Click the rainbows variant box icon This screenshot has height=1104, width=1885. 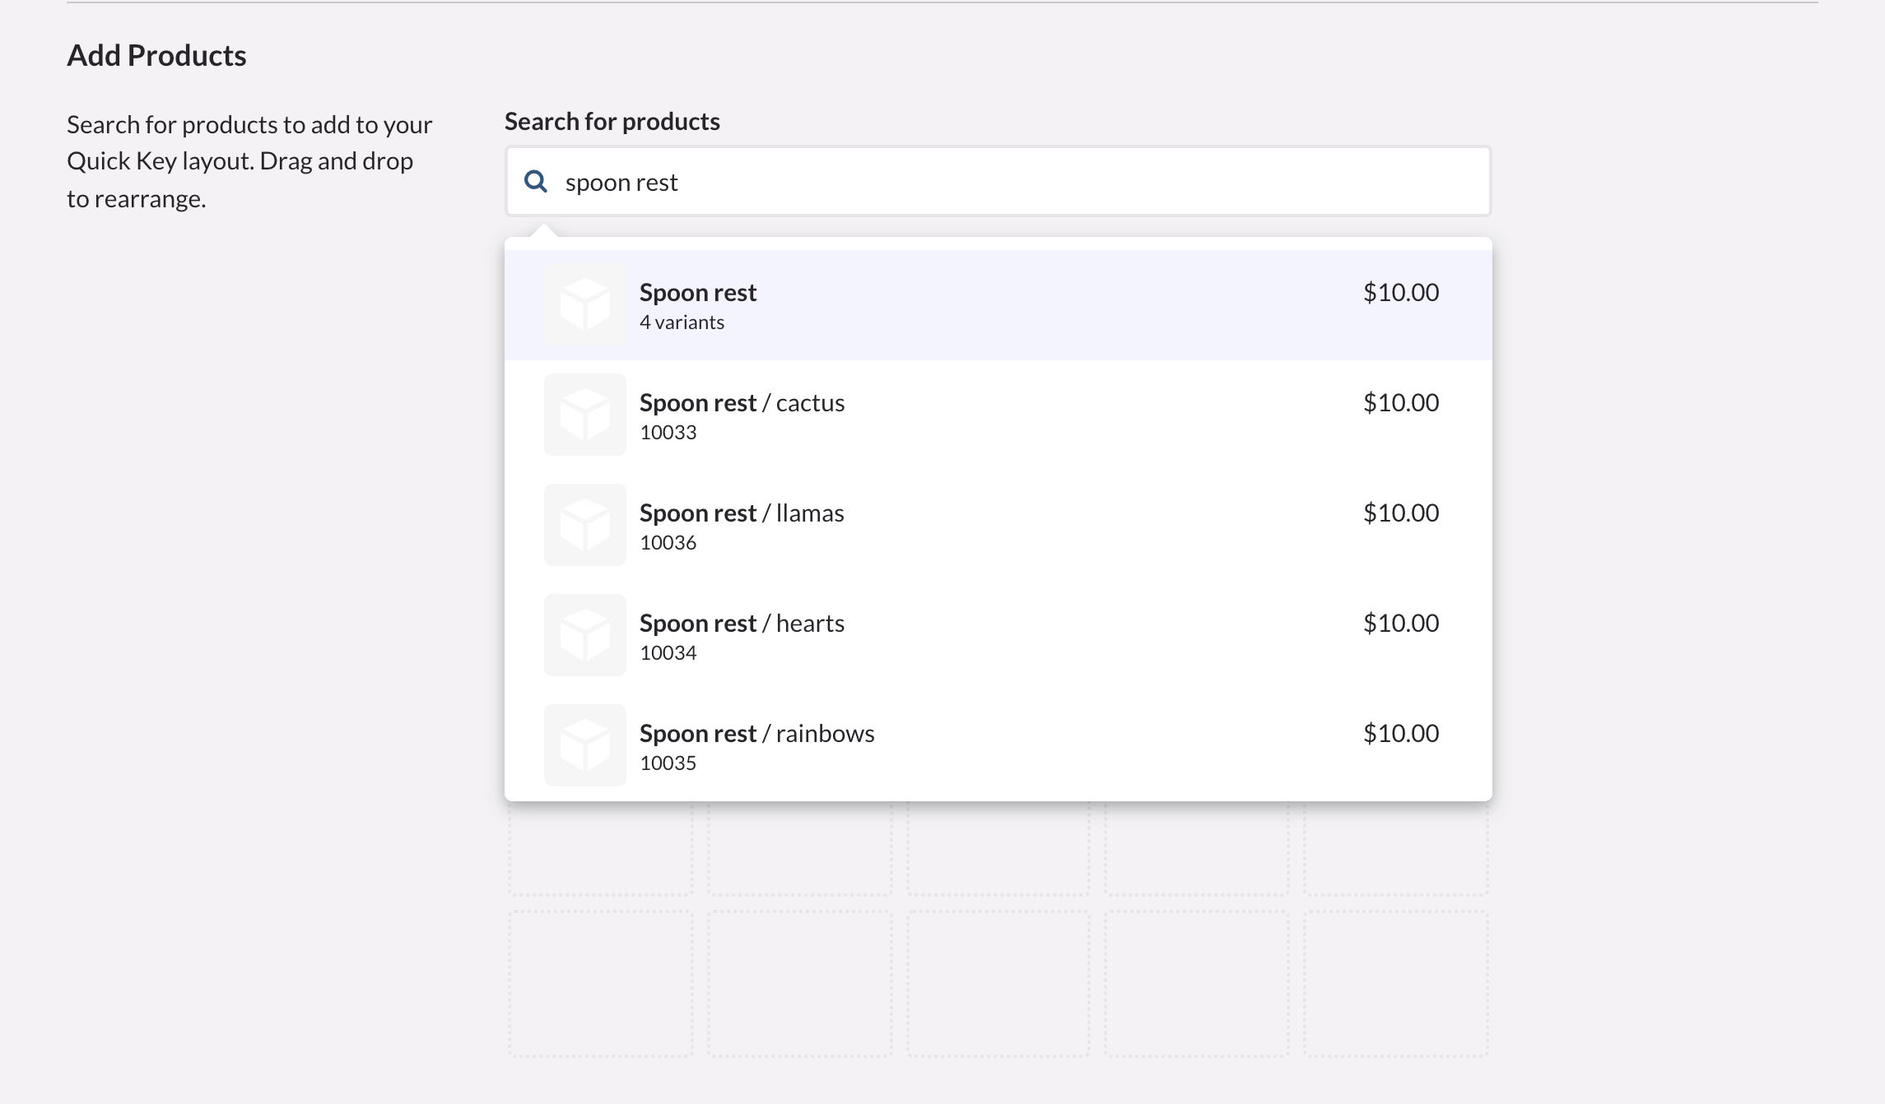(x=584, y=745)
